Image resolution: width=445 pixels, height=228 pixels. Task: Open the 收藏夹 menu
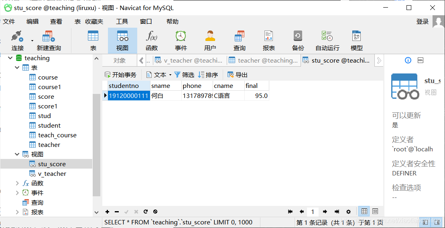point(94,22)
